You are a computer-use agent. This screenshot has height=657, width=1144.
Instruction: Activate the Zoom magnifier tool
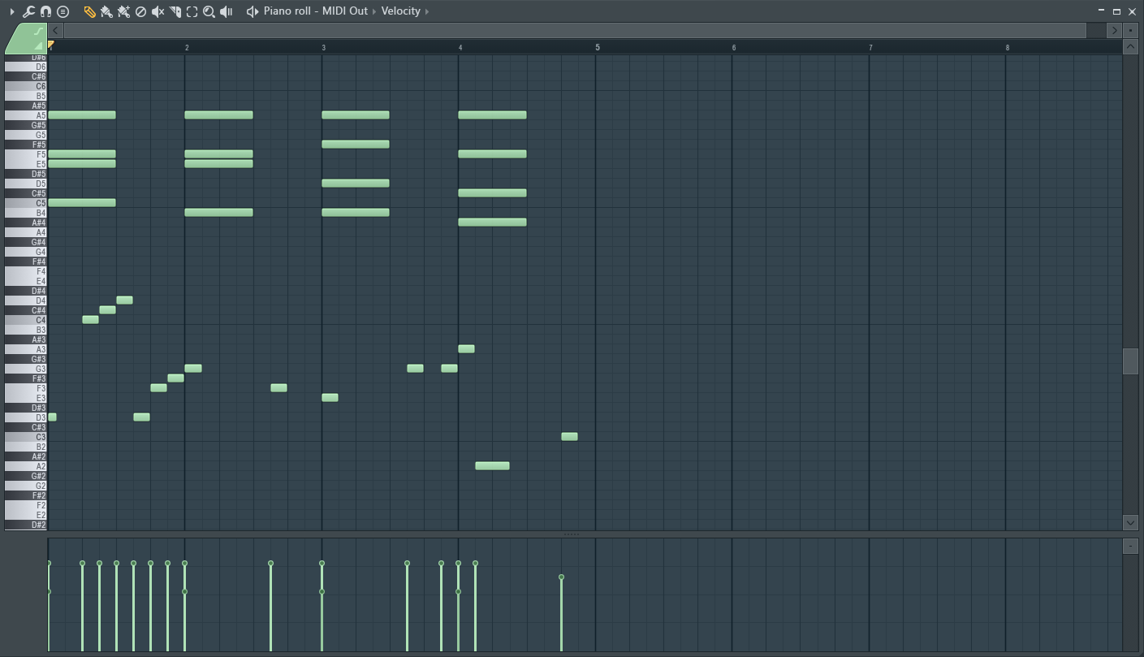[209, 11]
